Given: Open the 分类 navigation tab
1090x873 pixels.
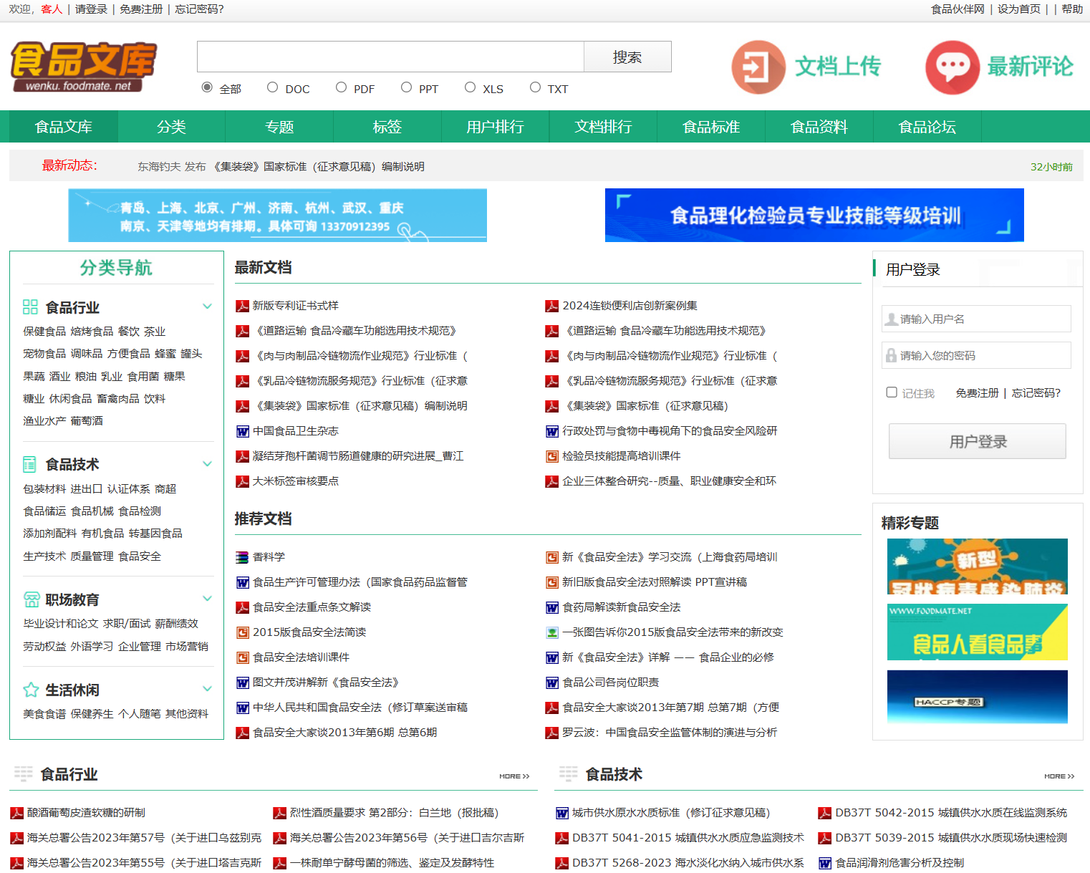Looking at the screenshot, I should (x=171, y=127).
